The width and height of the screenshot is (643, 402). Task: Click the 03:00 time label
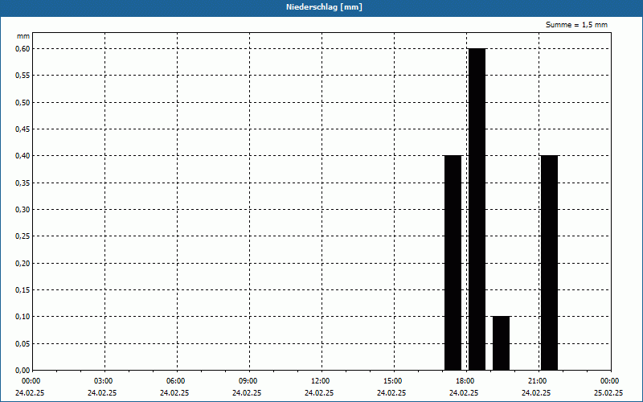(x=104, y=381)
